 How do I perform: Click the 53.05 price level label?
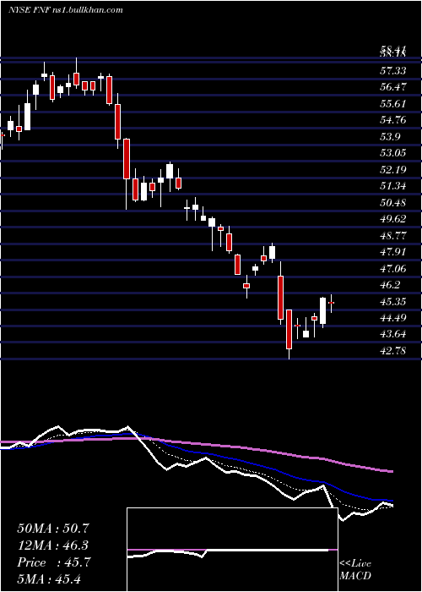pyautogui.click(x=393, y=153)
